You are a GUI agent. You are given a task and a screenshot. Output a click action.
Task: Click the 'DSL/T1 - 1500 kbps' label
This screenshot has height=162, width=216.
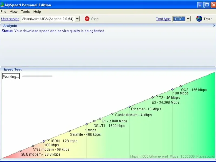tap(109, 126)
